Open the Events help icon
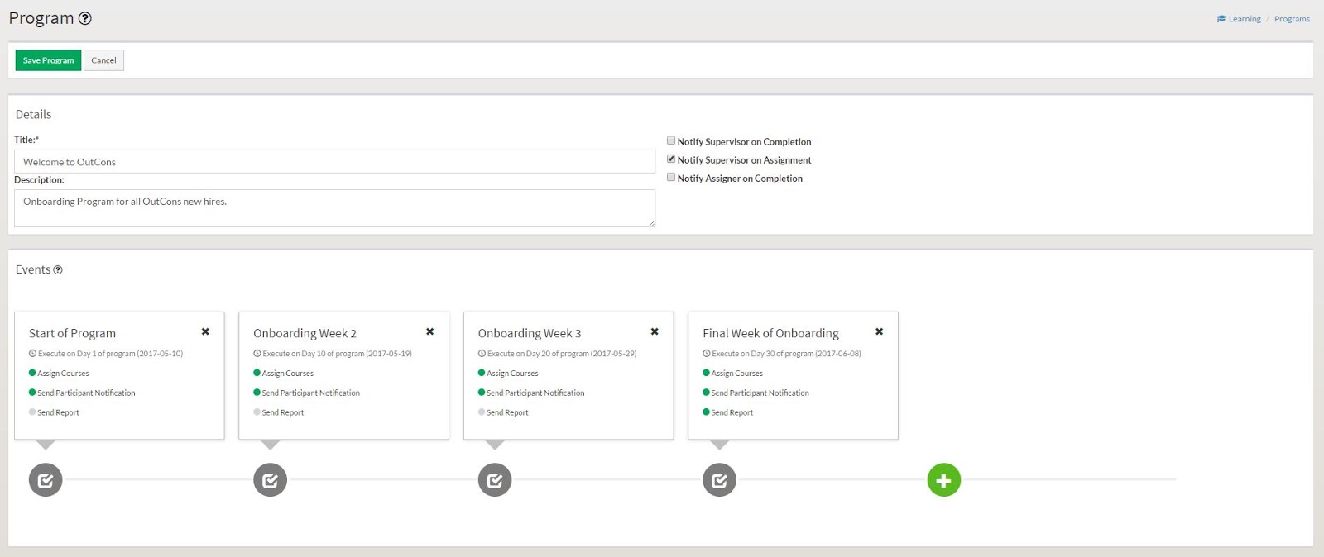This screenshot has width=1324, height=557. 58,270
